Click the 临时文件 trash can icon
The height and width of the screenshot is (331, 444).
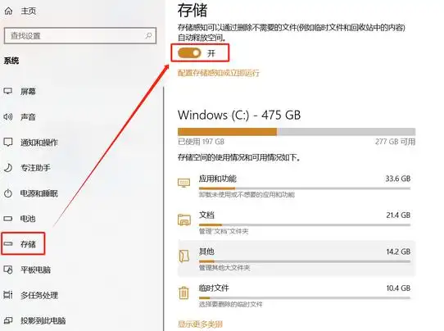[x=183, y=292]
